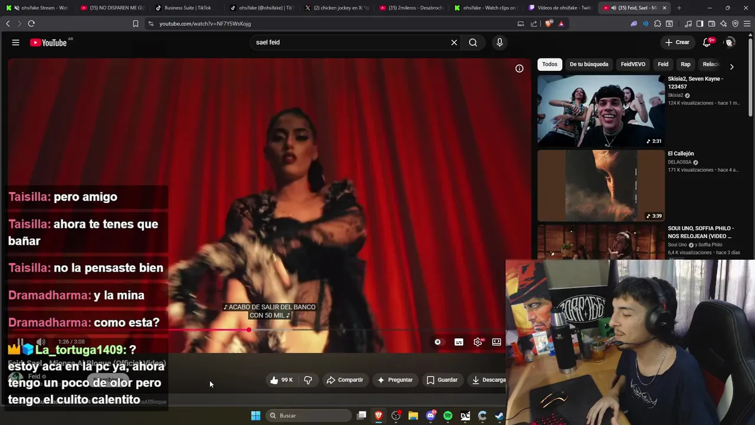Open the Windows Start menu
755x425 pixels.
point(255,416)
